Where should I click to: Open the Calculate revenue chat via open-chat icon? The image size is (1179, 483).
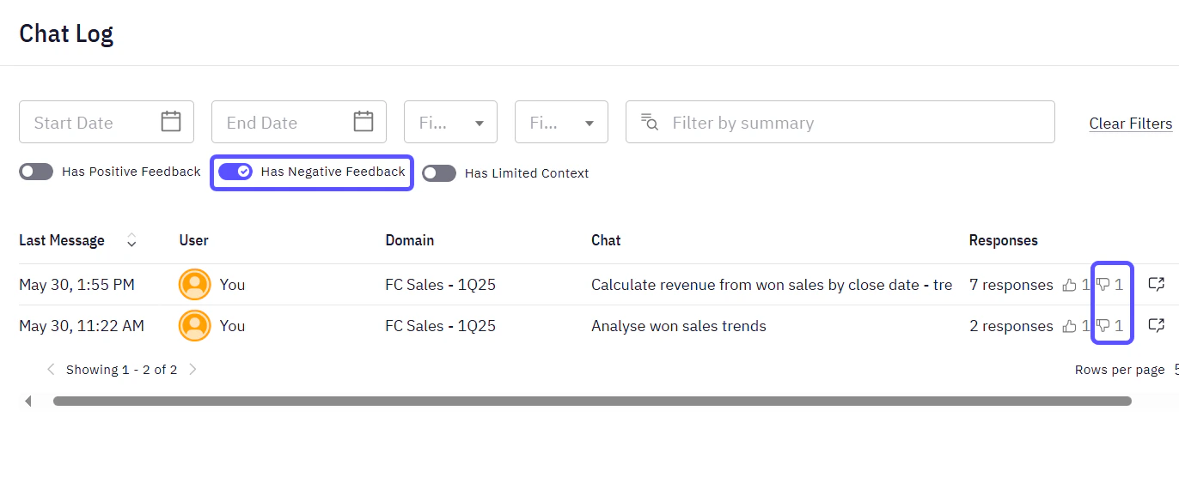1156,284
